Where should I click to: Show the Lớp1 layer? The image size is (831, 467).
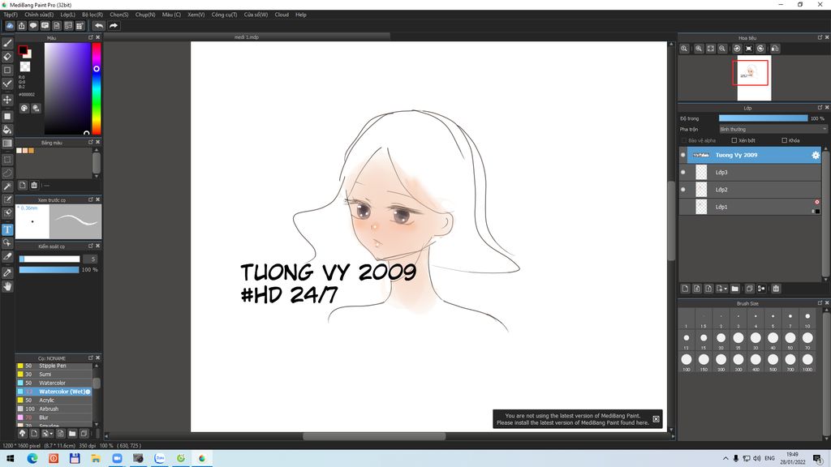pos(683,207)
